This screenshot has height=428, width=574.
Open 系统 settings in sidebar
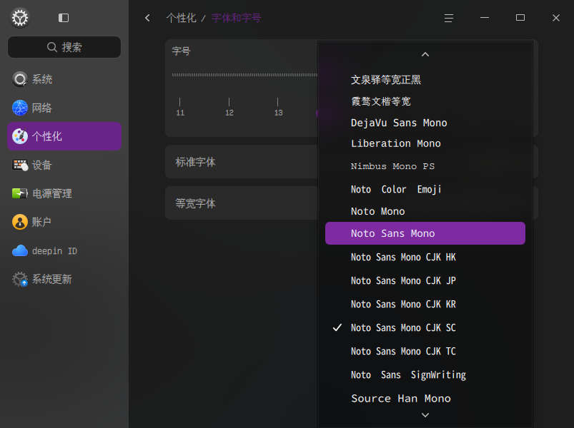(x=64, y=79)
